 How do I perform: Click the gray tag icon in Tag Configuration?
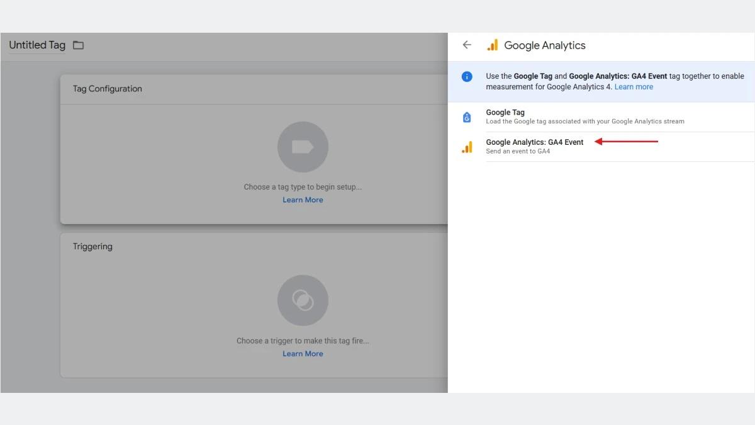pos(303,147)
